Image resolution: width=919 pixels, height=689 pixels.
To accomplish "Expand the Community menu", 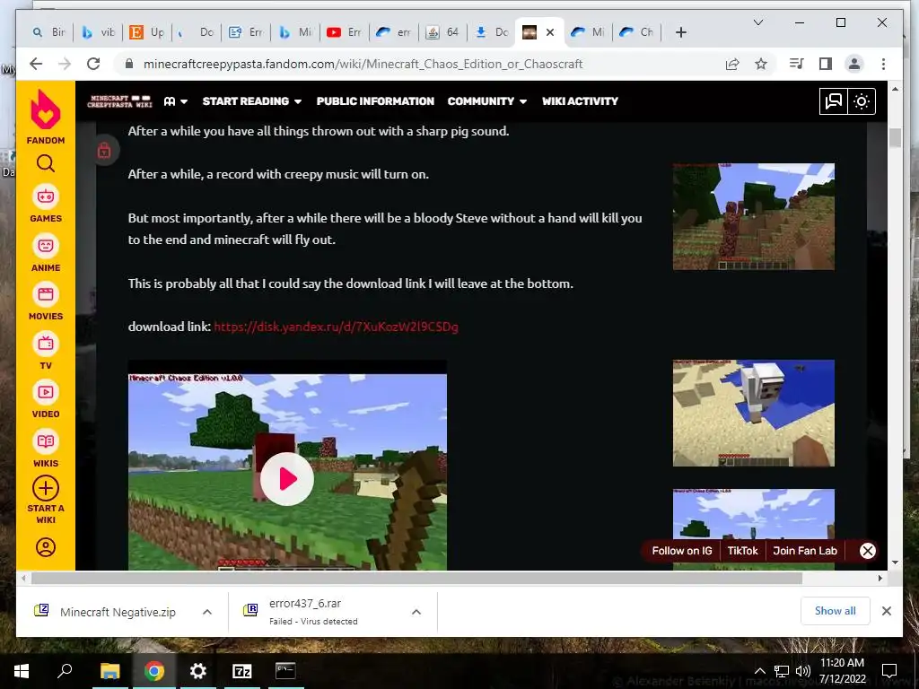I will 487,101.
